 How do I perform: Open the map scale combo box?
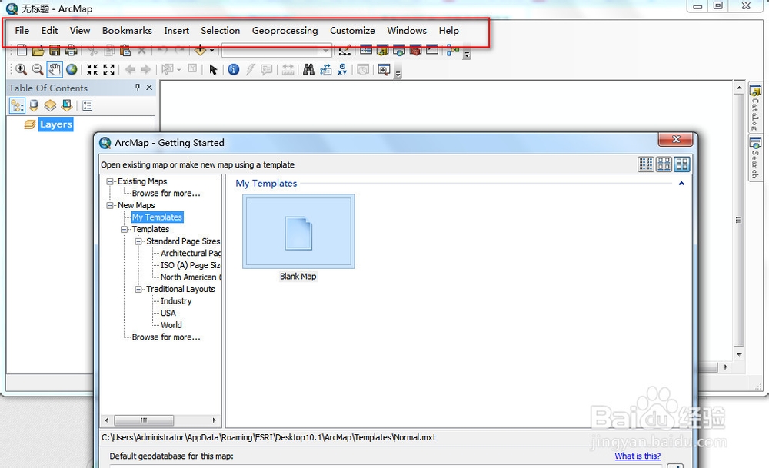(277, 51)
